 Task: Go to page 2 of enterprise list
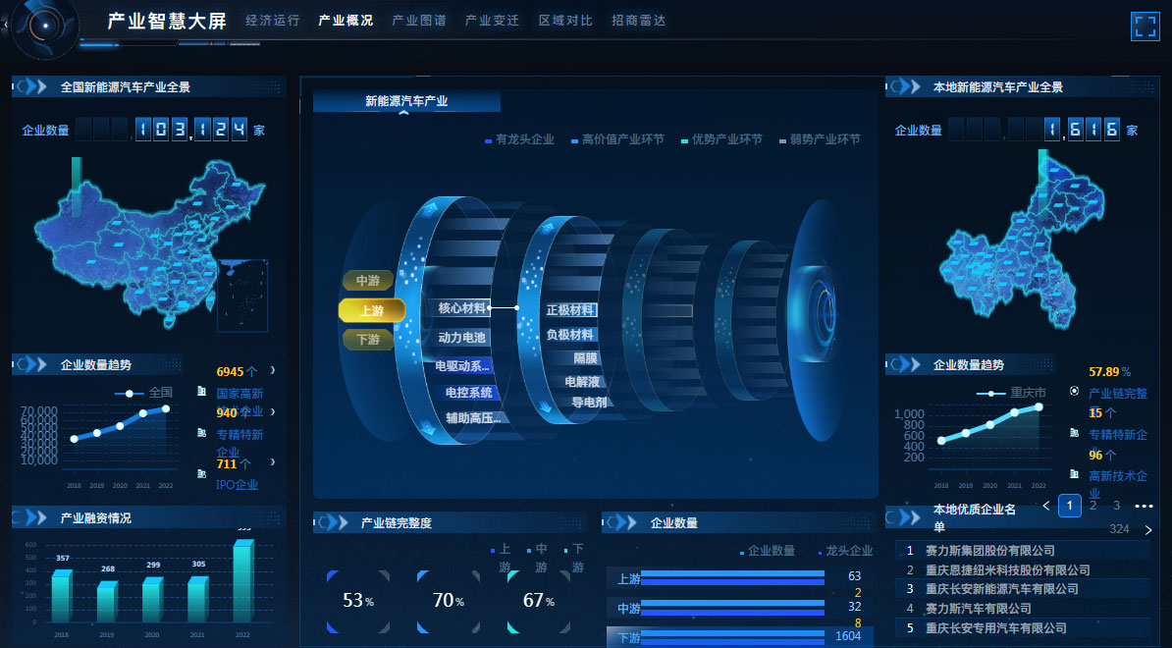[1092, 506]
